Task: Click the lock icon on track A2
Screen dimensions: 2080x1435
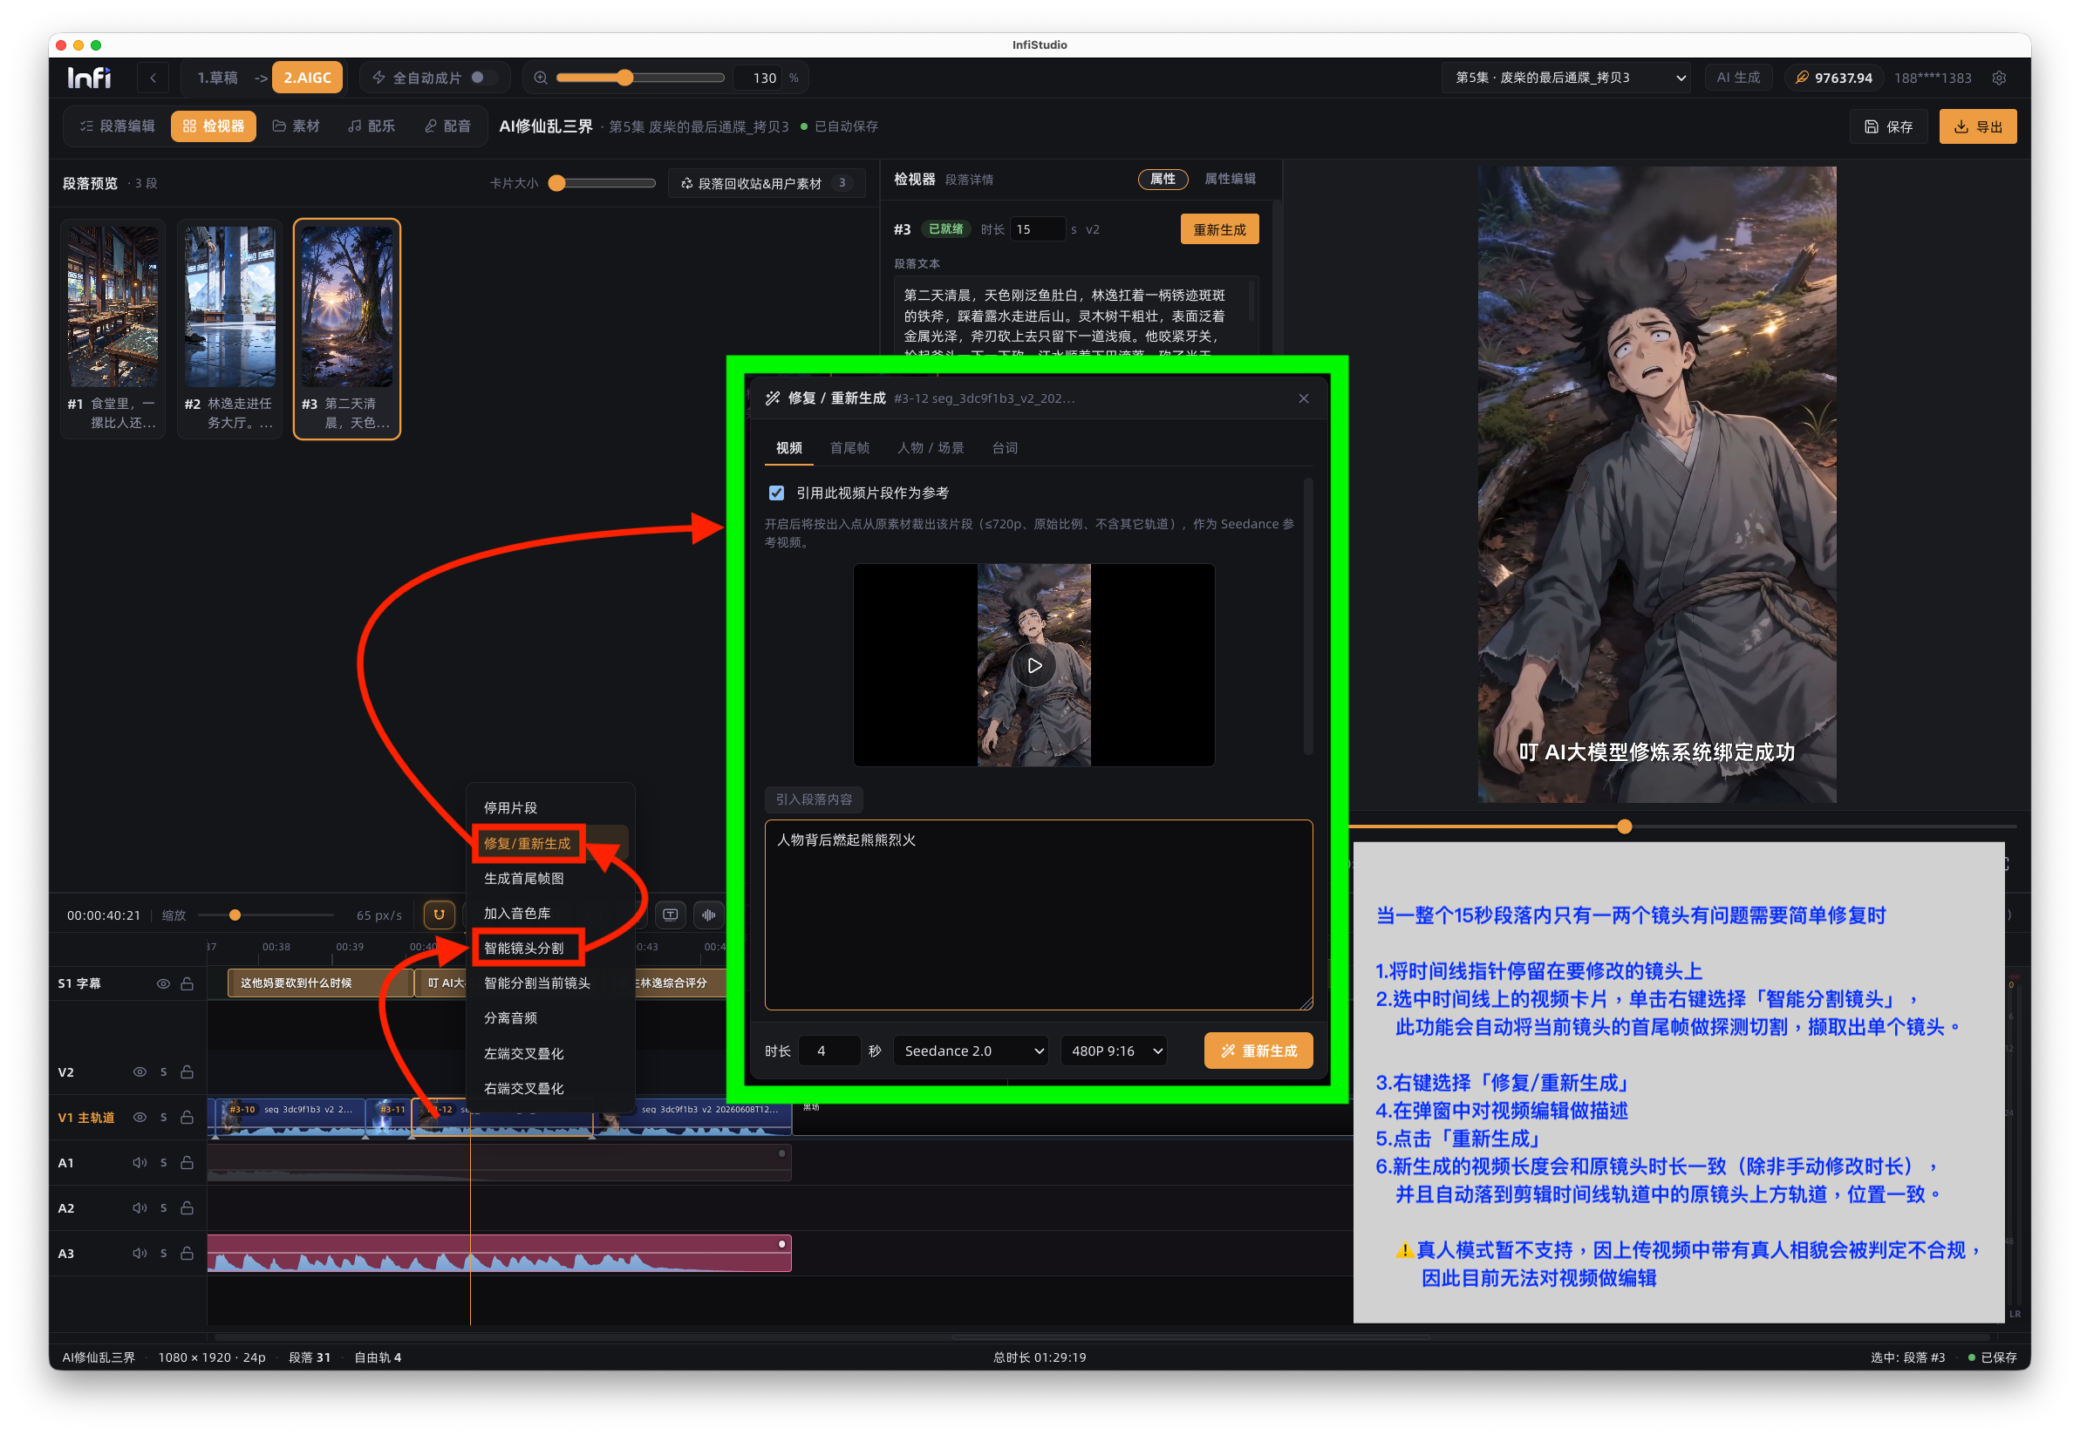Action: click(187, 1207)
